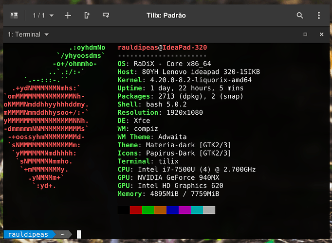Click the magenta color block

(x=185, y=210)
